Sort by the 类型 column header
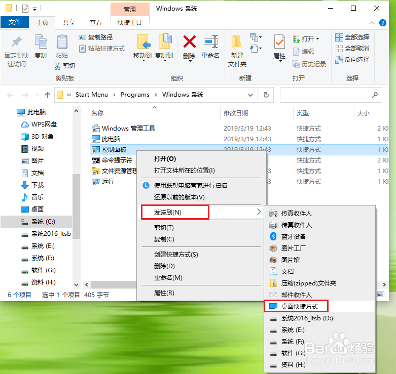The height and width of the screenshot is (374, 396). tap(302, 113)
